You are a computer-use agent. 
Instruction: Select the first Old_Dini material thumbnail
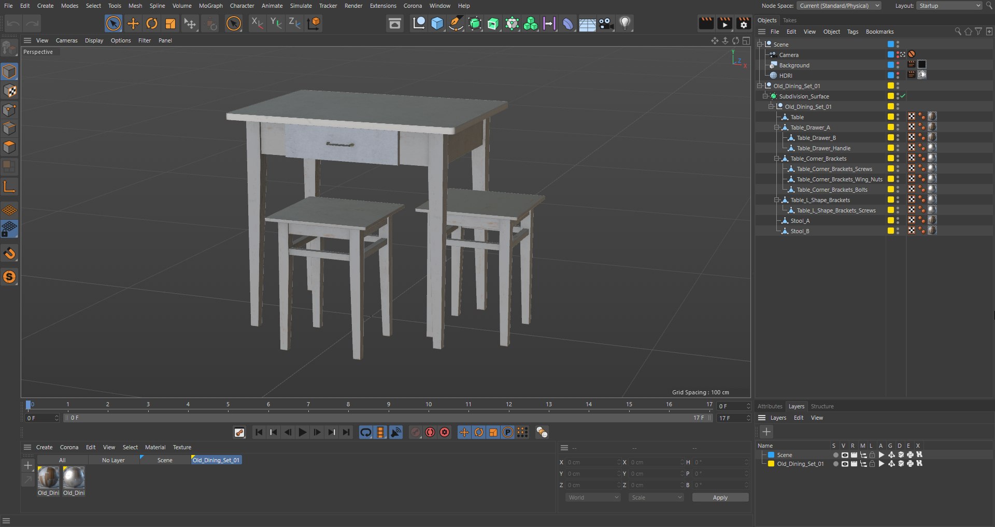(48, 477)
